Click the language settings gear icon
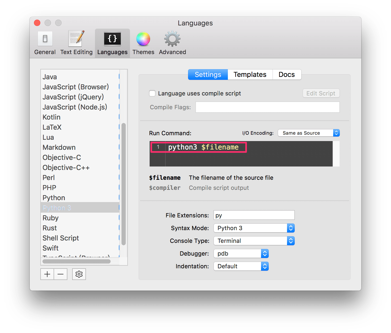The height and width of the screenshot is (333, 391). [x=79, y=274]
